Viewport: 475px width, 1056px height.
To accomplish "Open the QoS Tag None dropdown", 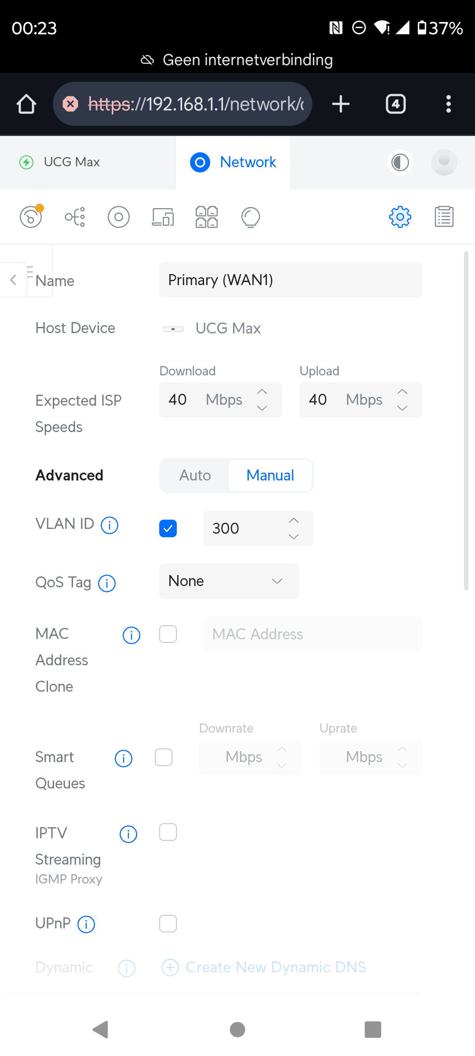I will pyautogui.click(x=229, y=581).
